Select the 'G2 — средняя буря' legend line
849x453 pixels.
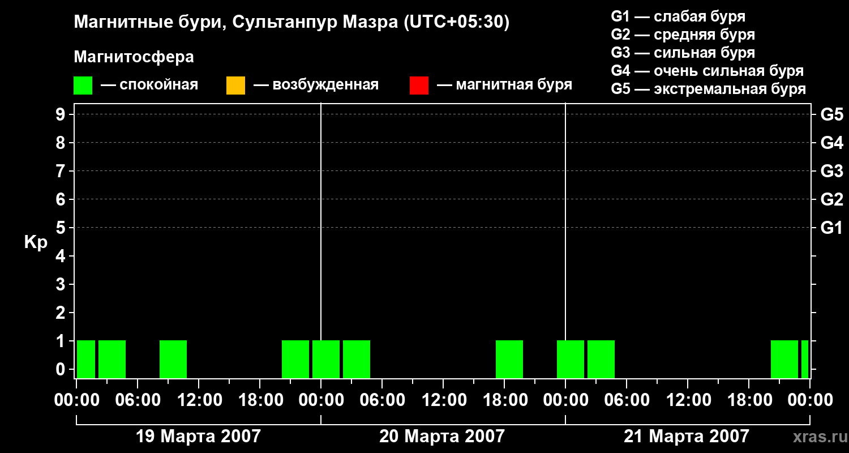pos(683,35)
